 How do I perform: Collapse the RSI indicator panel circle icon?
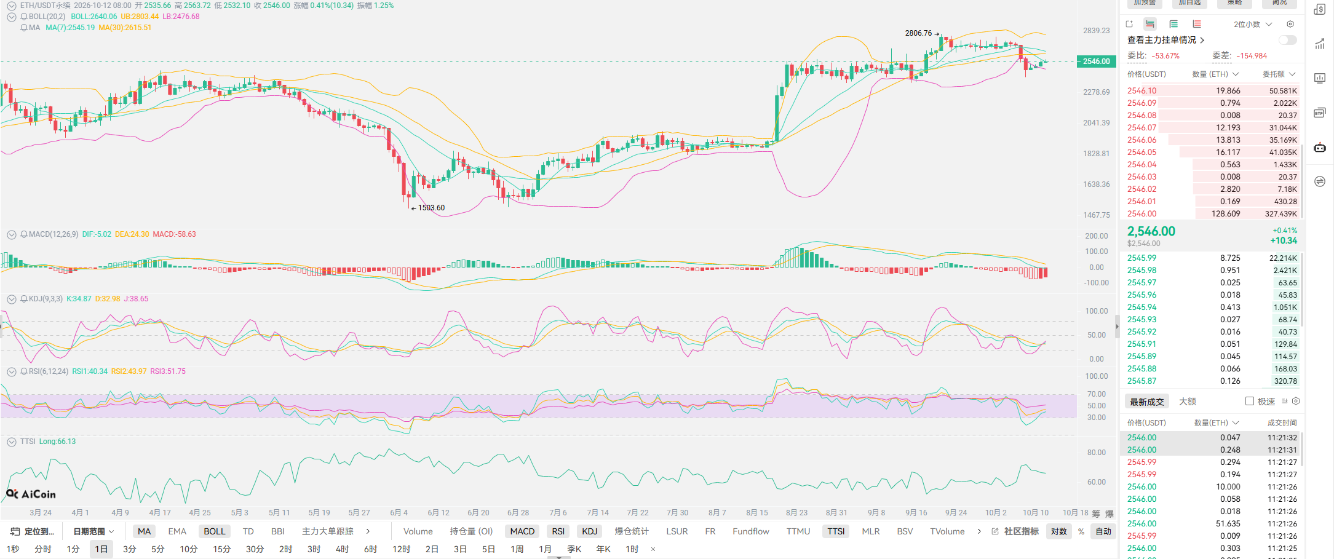point(11,371)
